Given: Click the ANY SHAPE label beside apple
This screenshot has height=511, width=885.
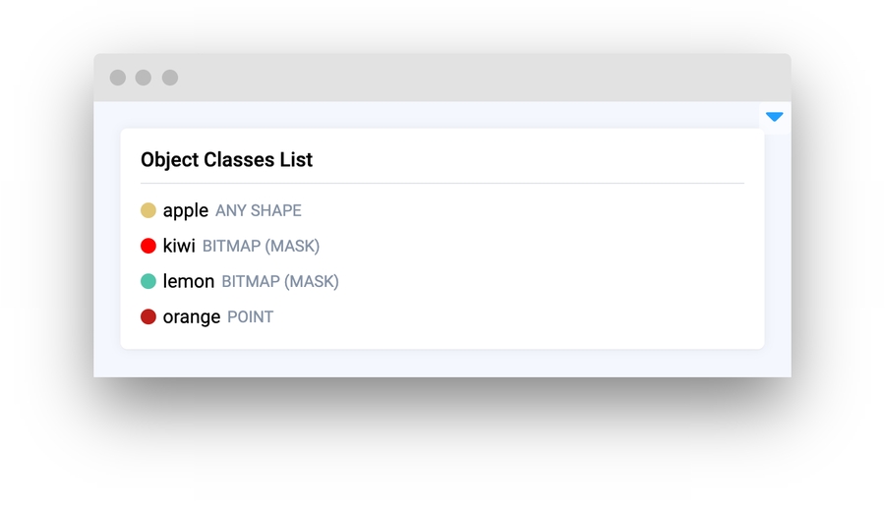Looking at the screenshot, I should [259, 211].
